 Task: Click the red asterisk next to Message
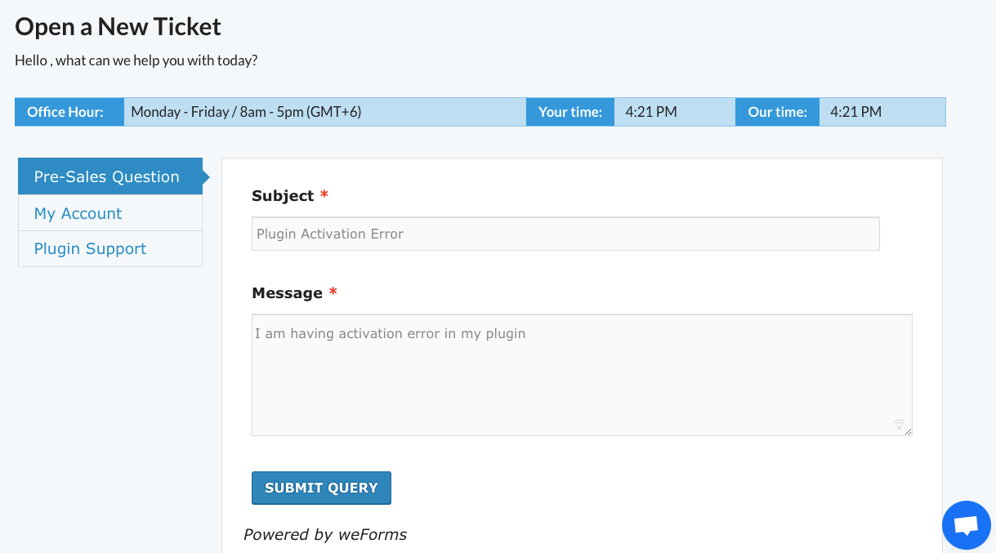(333, 292)
